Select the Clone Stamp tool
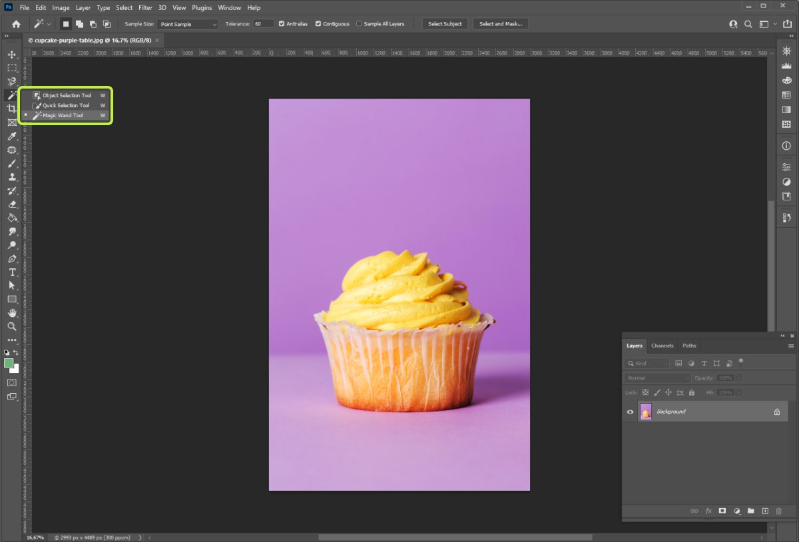Viewport: 799px width, 542px height. [x=11, y=177]
